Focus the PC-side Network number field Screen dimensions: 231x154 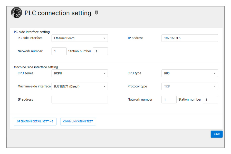point(59,51)
